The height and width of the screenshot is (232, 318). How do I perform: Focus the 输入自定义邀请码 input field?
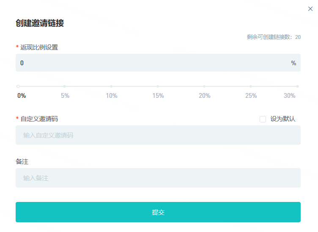158,135
